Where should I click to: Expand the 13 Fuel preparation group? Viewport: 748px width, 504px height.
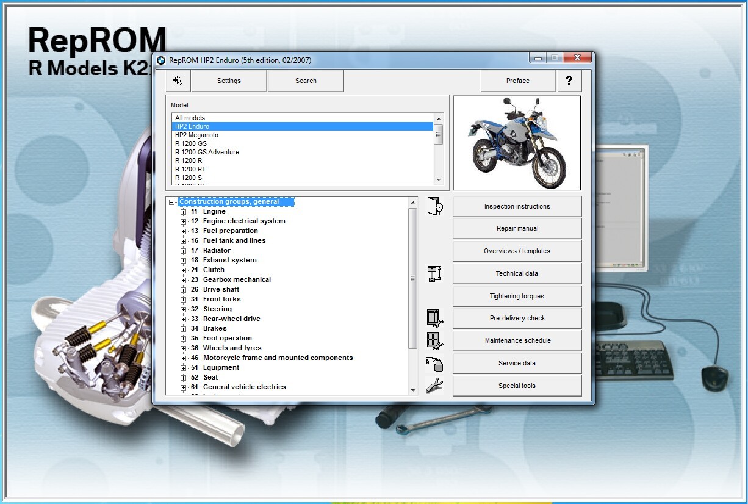pos(183,231)
